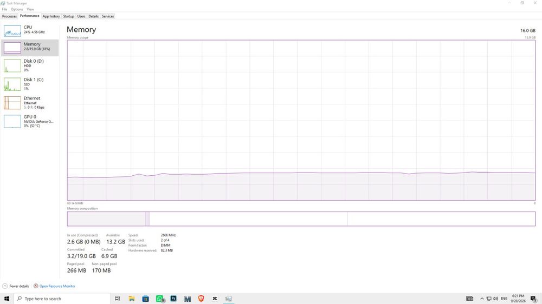The height and width of the screenshot is (304, 542).
Task: Open the Services tab
Action: coord(108,16)
